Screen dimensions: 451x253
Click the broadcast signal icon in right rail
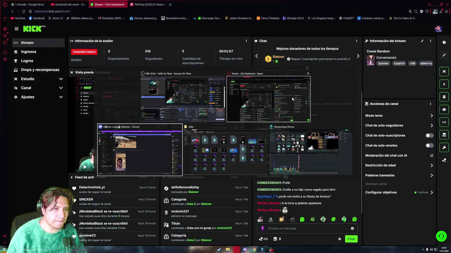(x=444, y=122)
